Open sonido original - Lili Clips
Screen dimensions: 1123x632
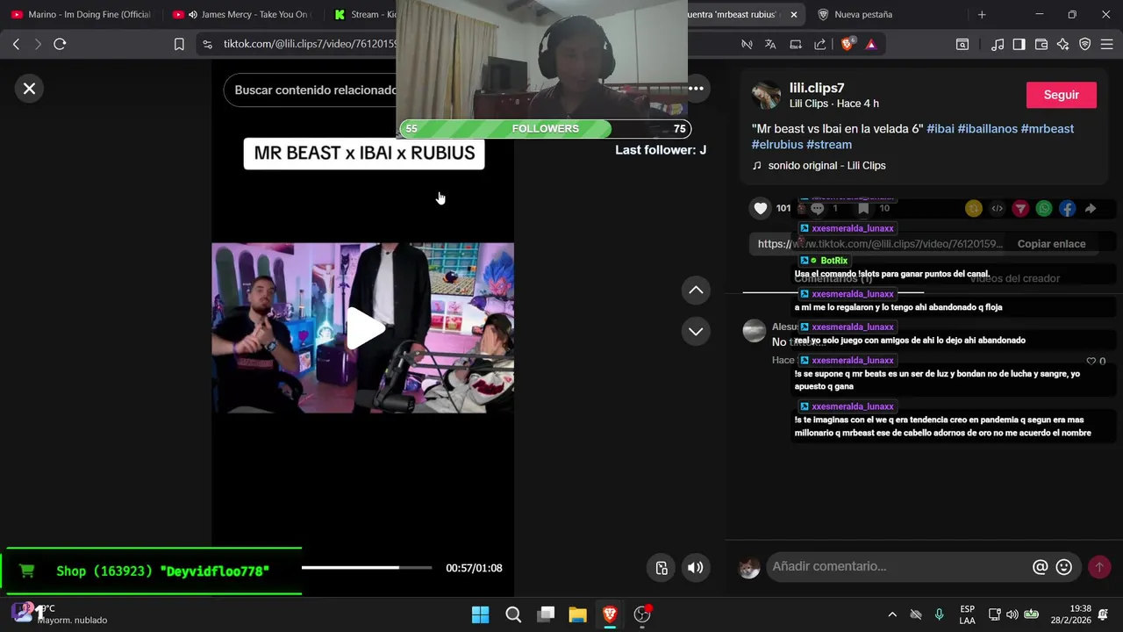click(x=826, y=166)
